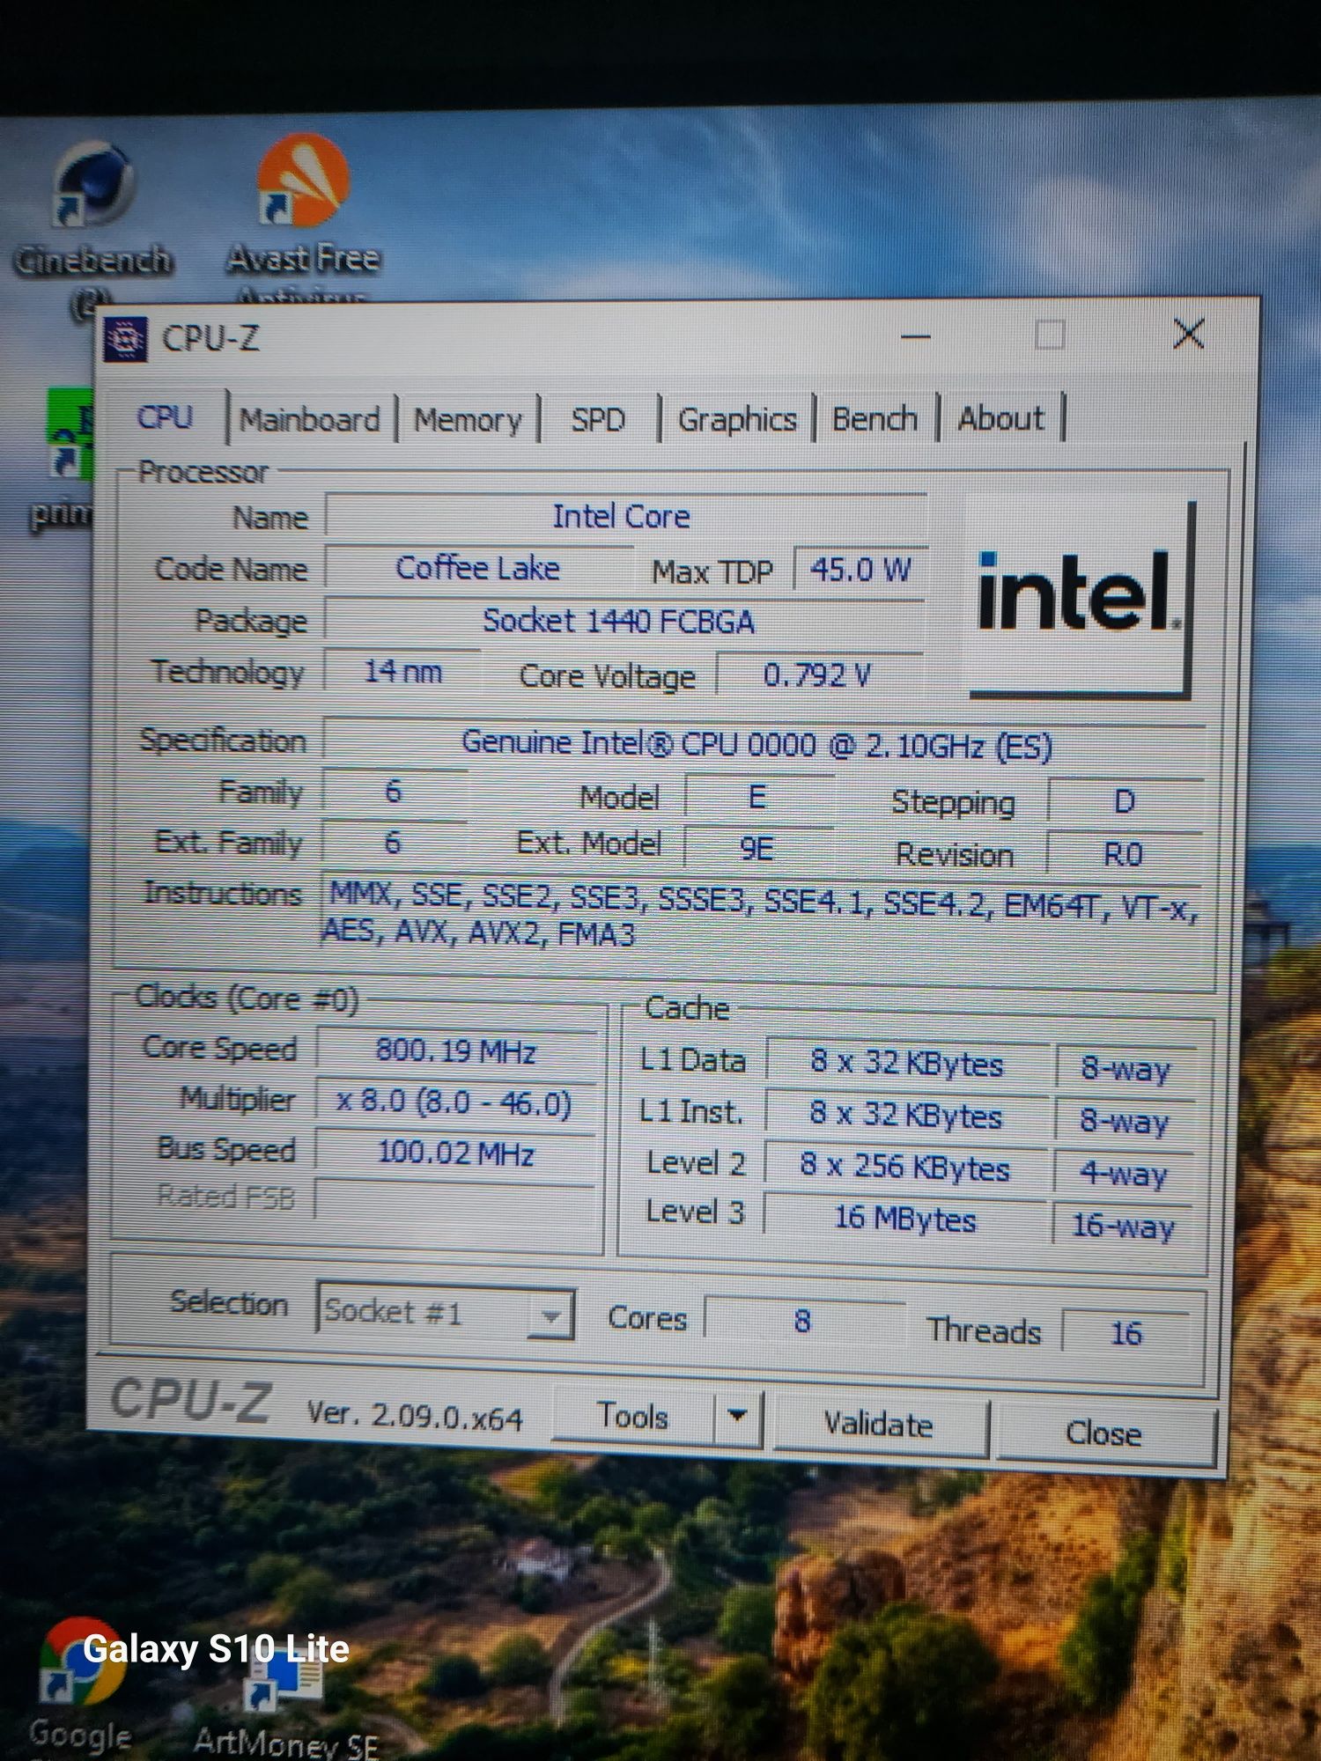The width and height of the screenshot is (1321, 1761).
Task: Click the Coffee Lake code name value
Action: tap(478, 568)
